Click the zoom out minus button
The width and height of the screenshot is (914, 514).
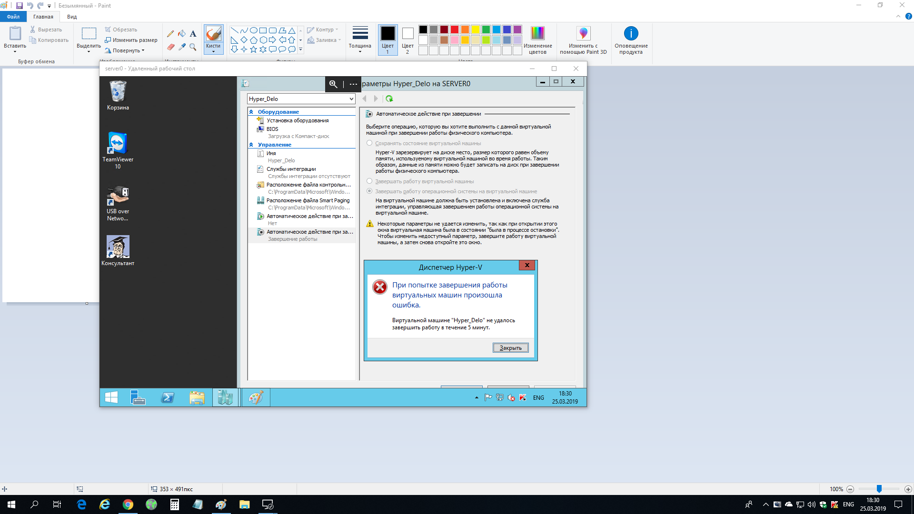850,489
